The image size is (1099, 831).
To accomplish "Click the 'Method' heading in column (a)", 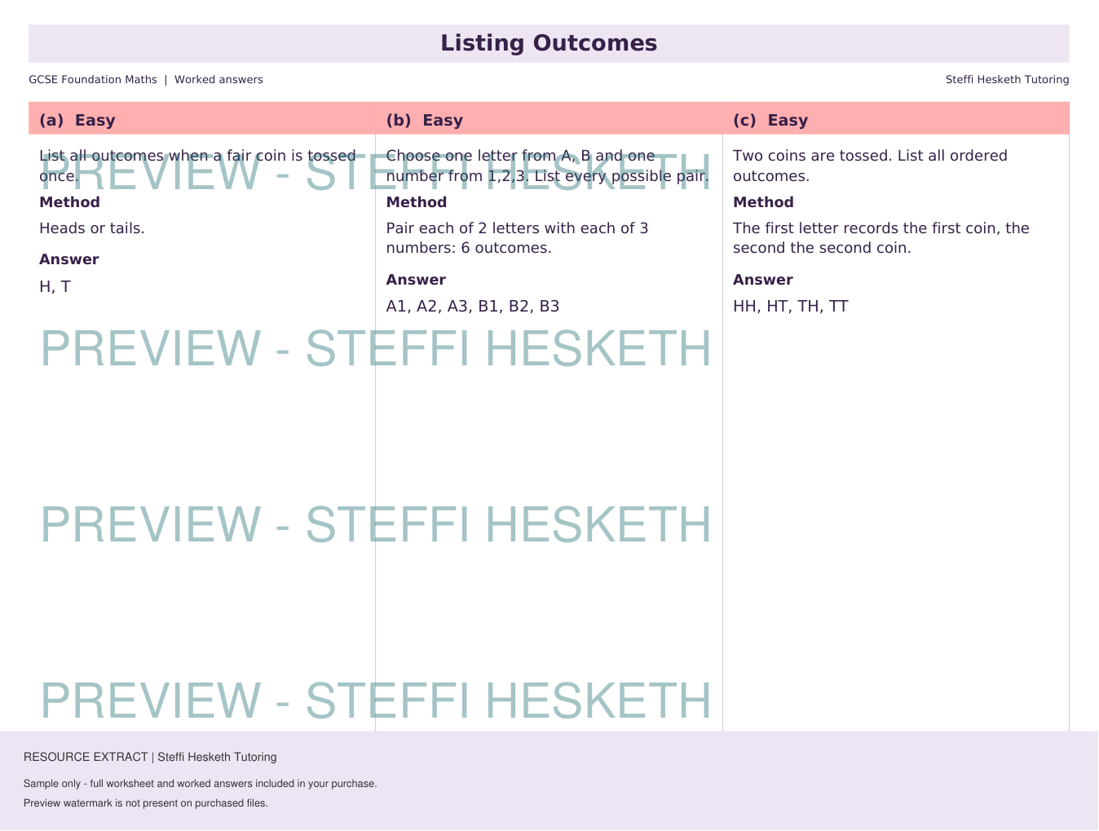I will [x=69, y=202].
